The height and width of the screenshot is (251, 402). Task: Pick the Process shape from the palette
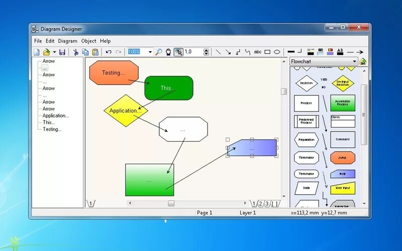point(307,103)
